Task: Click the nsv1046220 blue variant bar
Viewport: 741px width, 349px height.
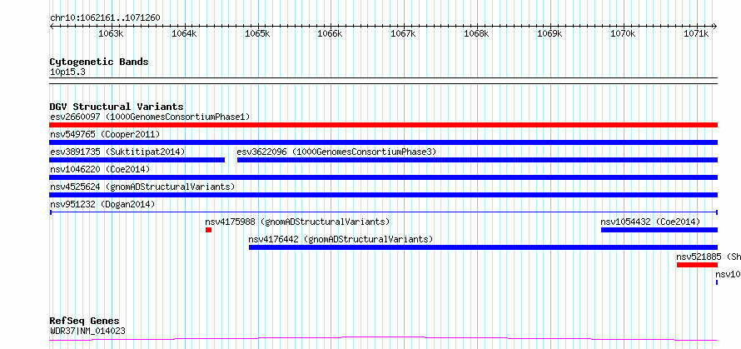Action: (383, 177)
